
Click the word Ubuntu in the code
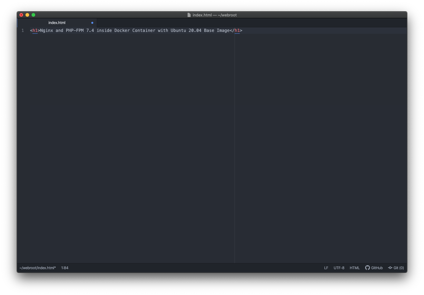click(x=178, y=30)
